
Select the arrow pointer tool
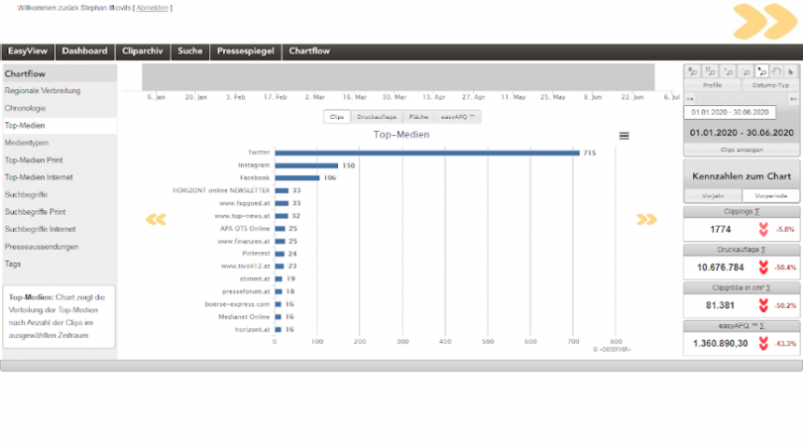tap(791, 71)
